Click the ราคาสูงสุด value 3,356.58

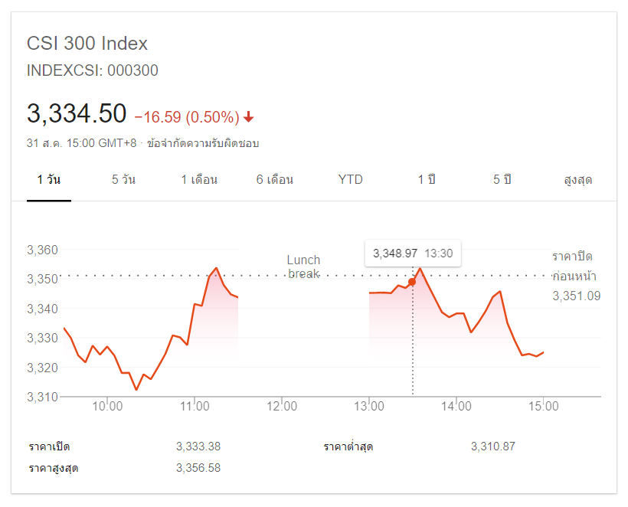click(198, 467)
